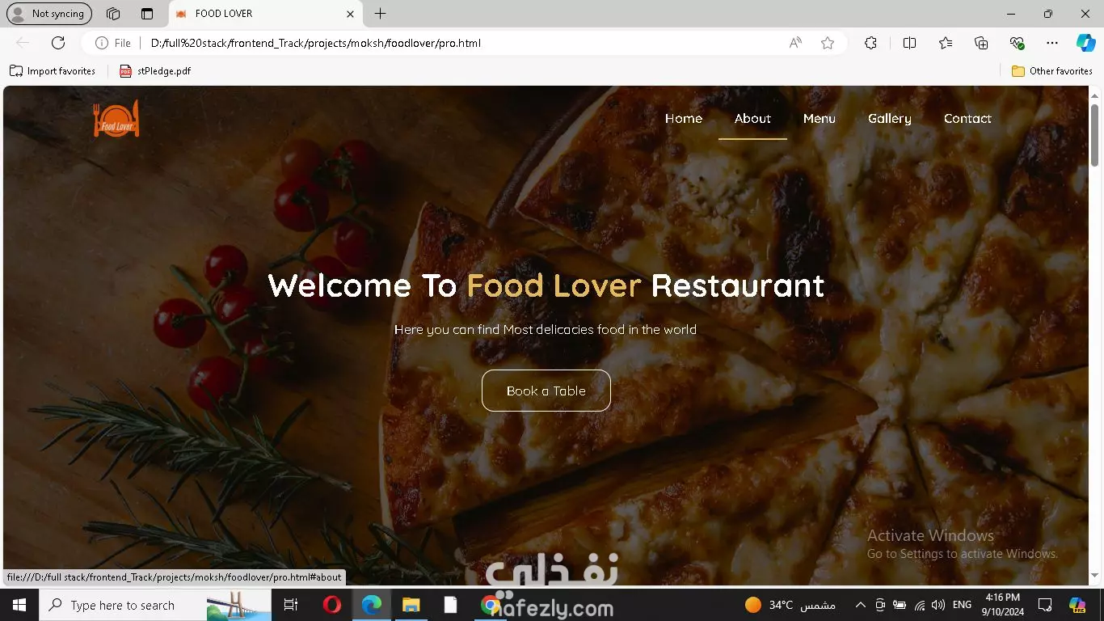
Task: Open the volume control icon
Action: pos(938,605)
